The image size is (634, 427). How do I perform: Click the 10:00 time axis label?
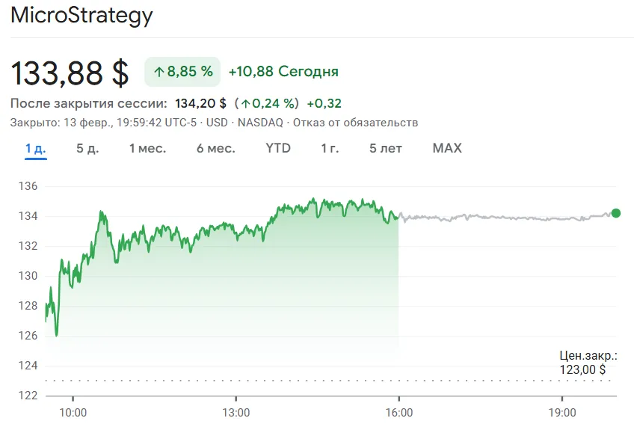73,412
